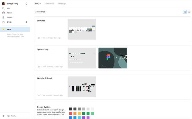Screen dimensions: 192x119
Task: Open the Sponsorship project title
Action: pyautogui.click(x=43, y=49)
